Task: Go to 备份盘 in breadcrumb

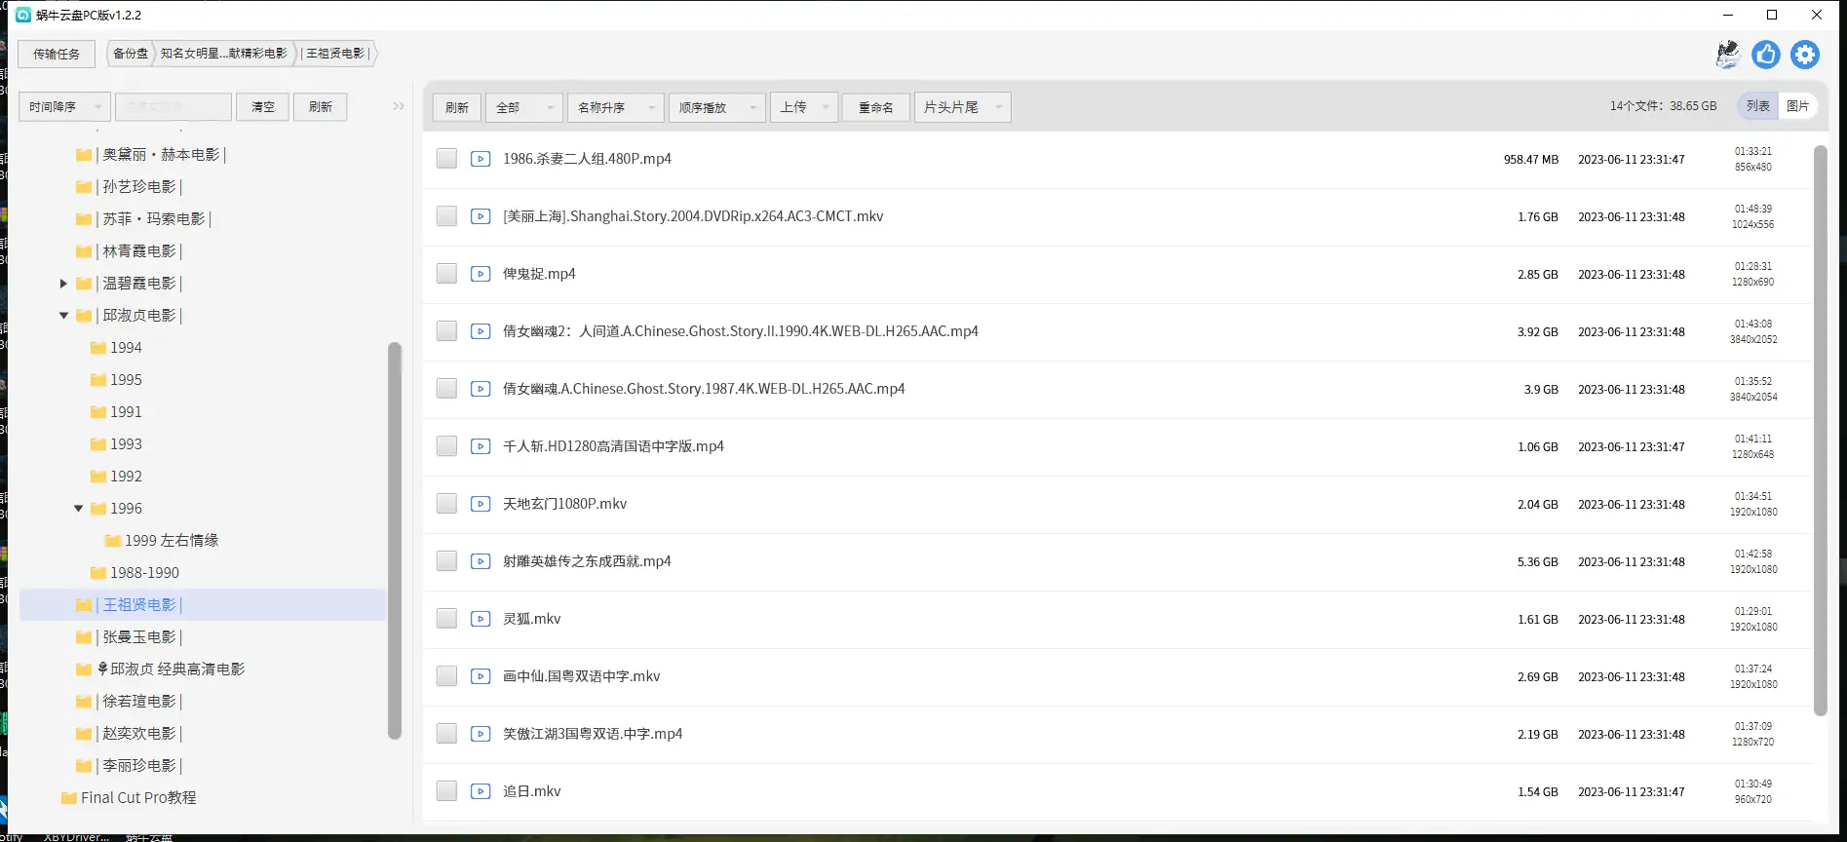Action: point(131,54)
